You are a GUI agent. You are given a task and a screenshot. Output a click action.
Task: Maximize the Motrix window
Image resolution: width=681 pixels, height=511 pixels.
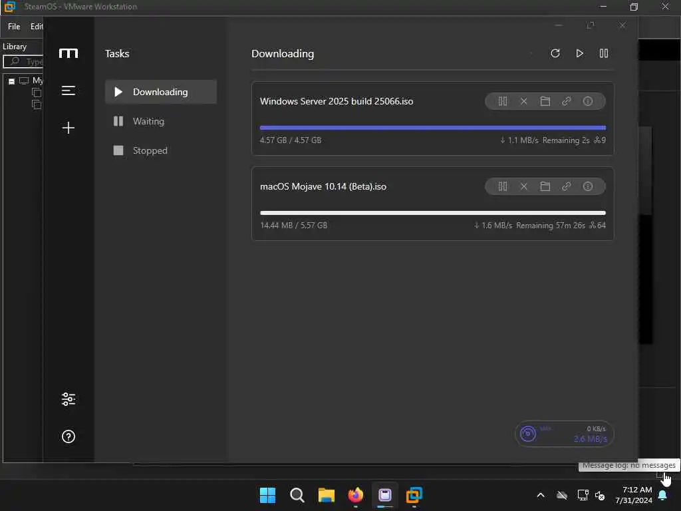[591, 25]
